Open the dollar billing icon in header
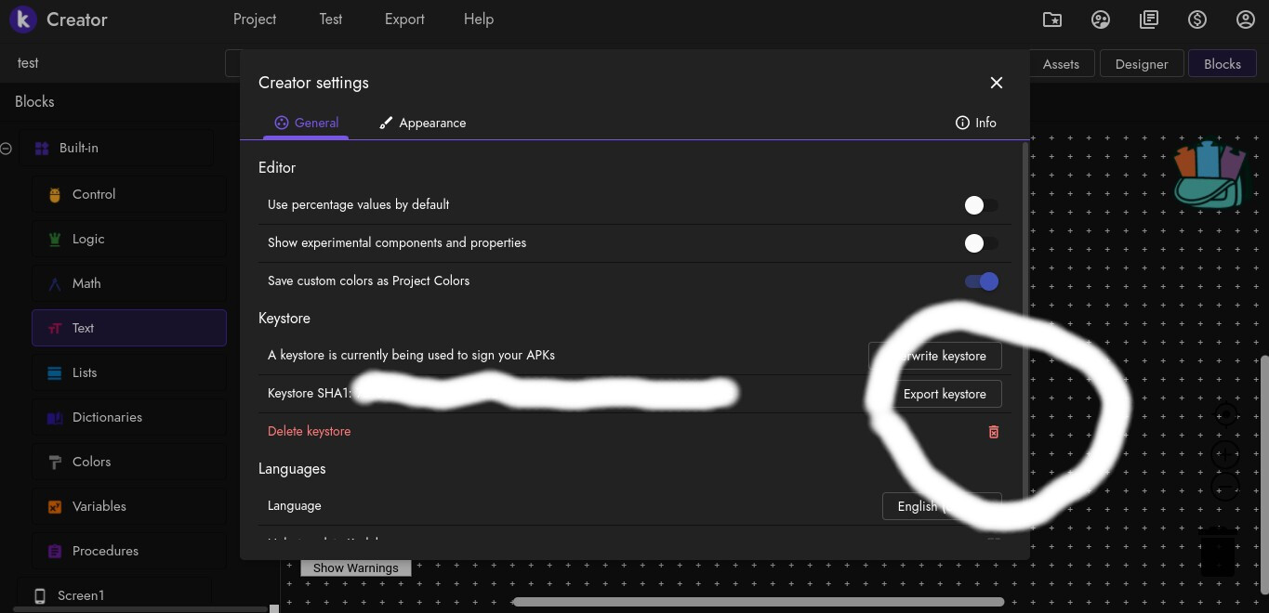 [1197, 20]
